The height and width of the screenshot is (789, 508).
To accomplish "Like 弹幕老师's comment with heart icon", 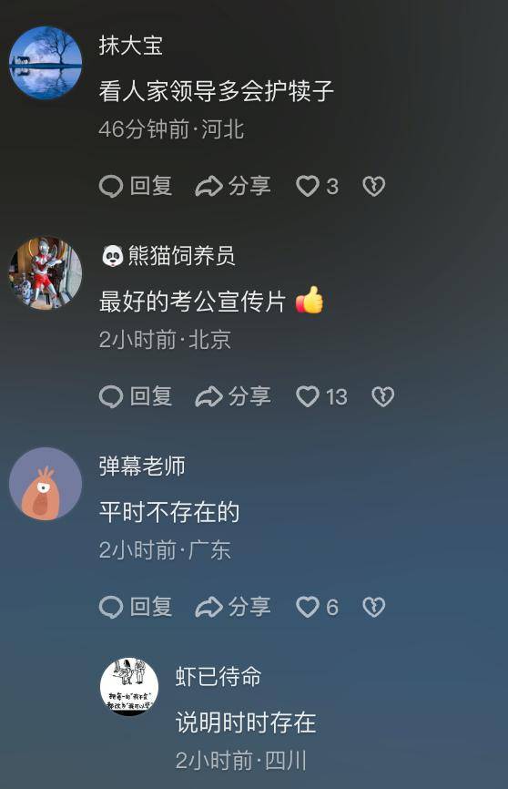I will (317, 607).
